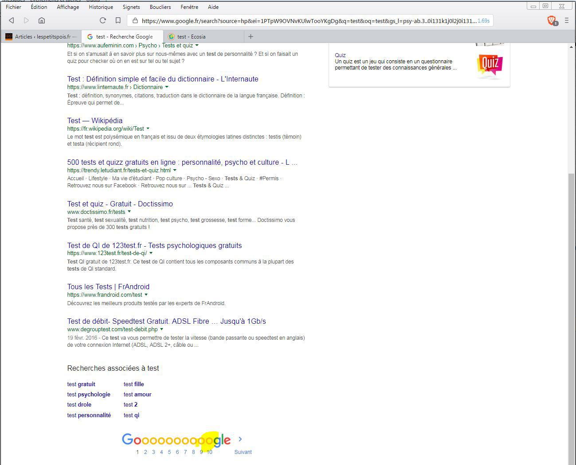Viewport: 576px width, 465px height.
Task: Open the browser hamburger menu
Action: pos(567,20)
